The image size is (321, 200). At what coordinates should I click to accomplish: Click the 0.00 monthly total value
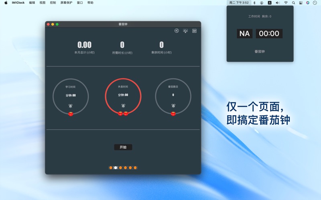[84, 45]
